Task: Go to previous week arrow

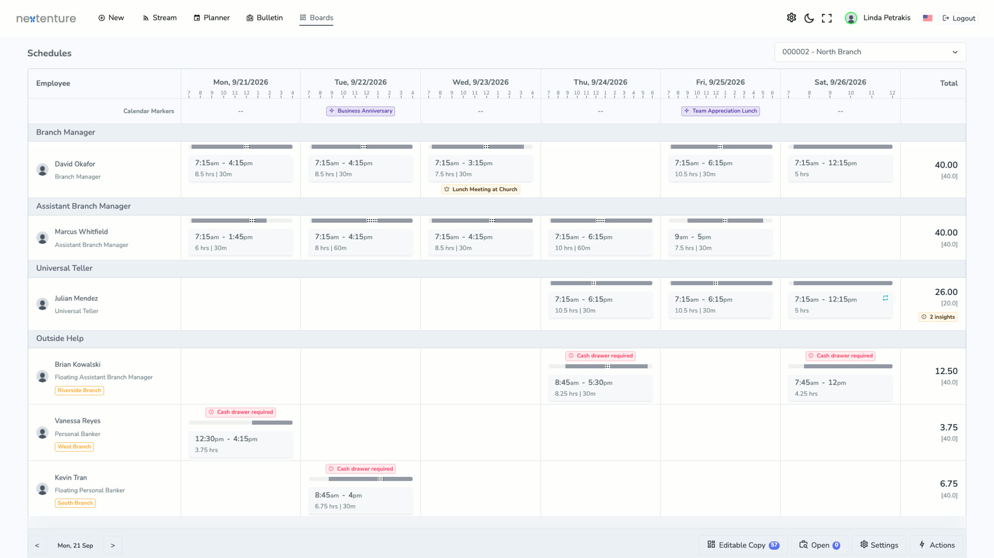Action: coord(37,545)
